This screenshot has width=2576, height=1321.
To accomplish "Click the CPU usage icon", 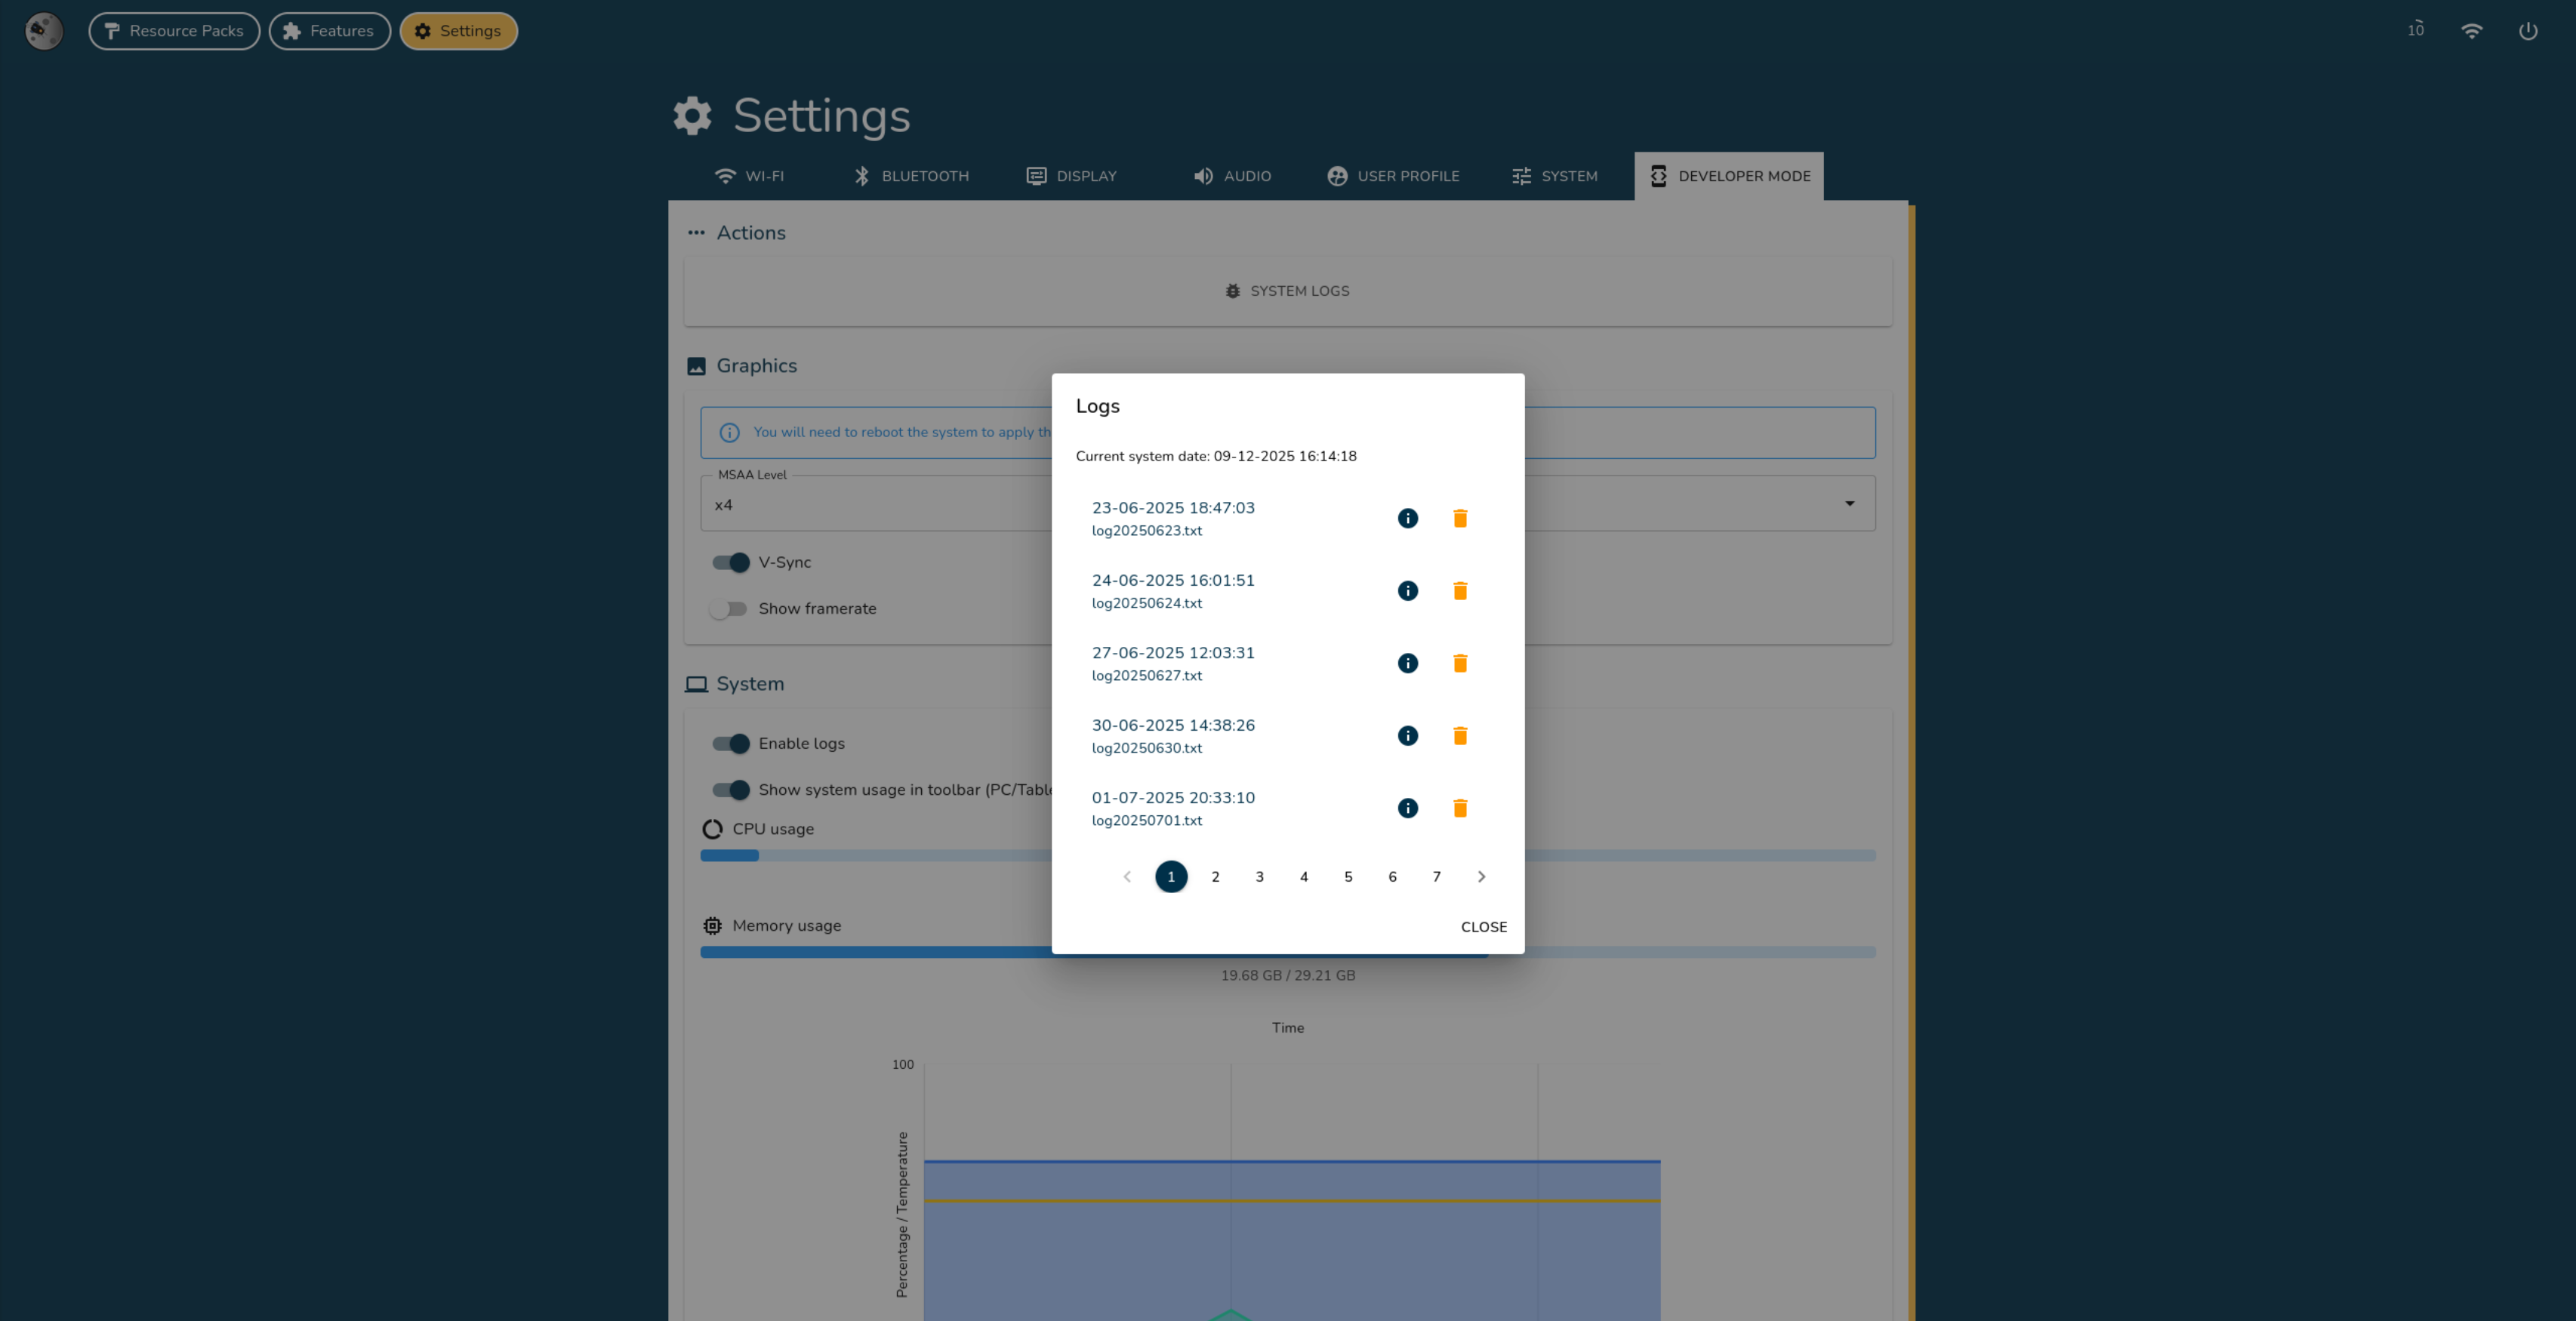I will coord(711,828).
